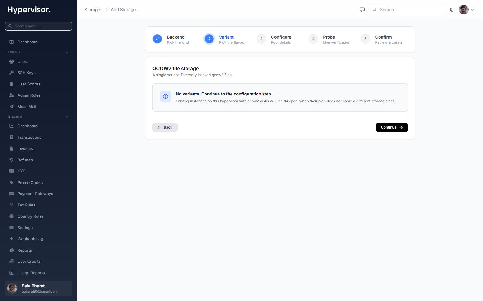Return to the Backend step label

[176, 37]
